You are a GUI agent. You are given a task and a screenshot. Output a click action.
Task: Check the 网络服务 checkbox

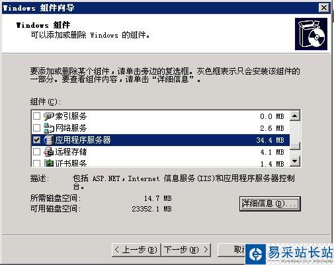(36, 128)
